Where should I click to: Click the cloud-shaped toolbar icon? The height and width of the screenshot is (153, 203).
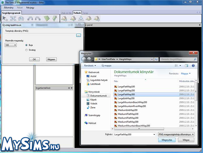21,19
